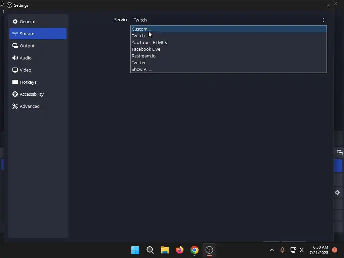Switch to Video settings
This screenshot has width=344, height=258.
(x=38, y=70)
